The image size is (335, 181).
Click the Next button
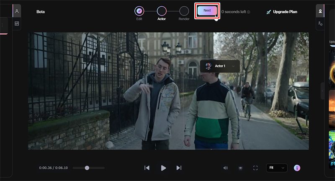(208, 10)
